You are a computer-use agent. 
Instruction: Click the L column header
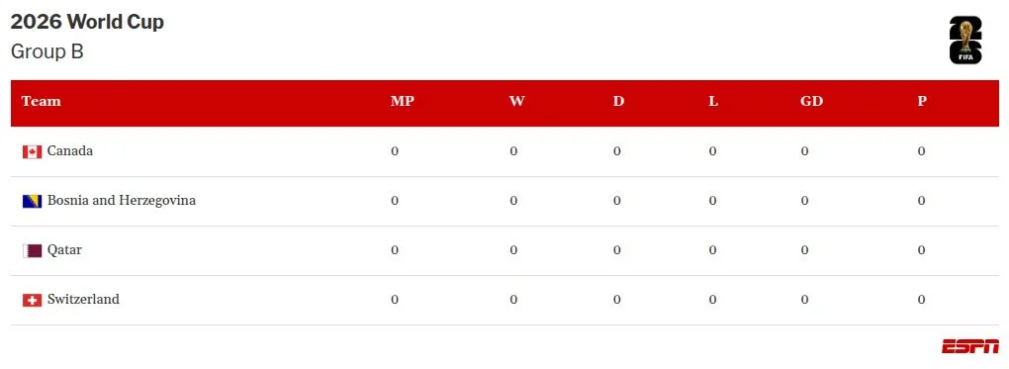click(713, 101)
